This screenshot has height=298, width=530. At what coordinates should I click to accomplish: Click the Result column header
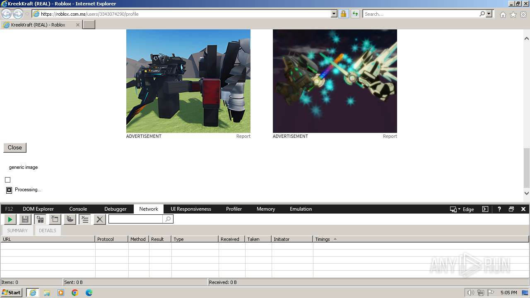click(x=160, y=239)
